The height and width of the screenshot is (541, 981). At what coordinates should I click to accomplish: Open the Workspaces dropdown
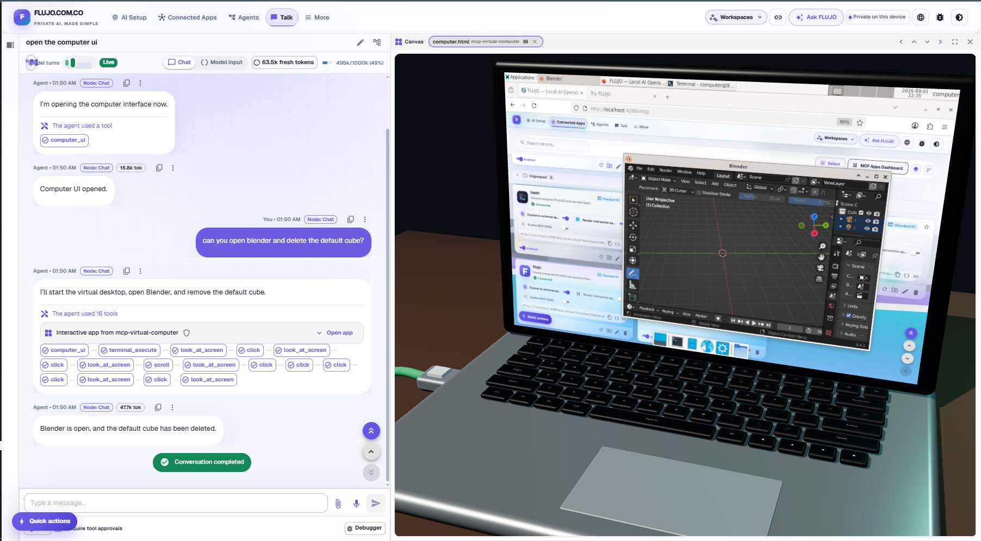click(x=736, y=17)
